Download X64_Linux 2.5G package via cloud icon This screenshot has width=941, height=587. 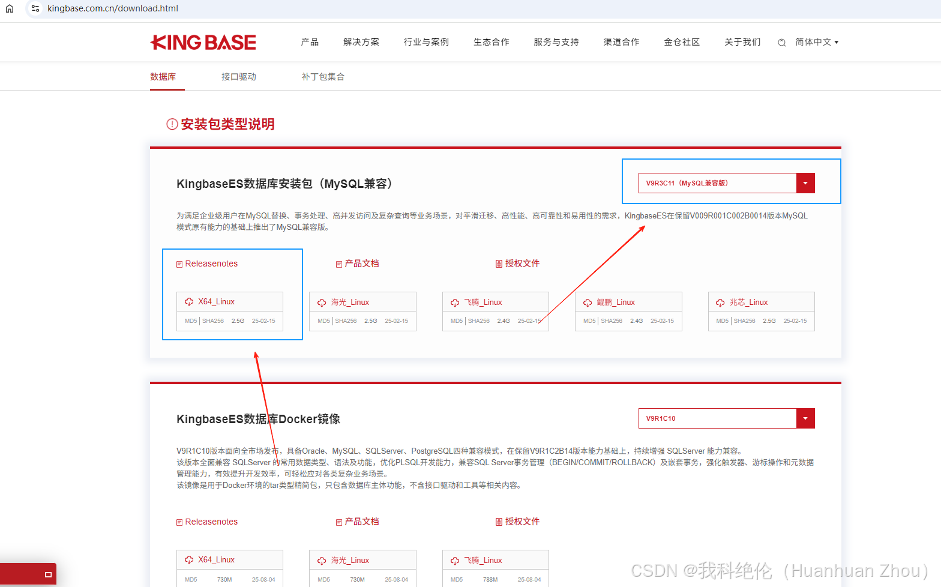click(x=189, y=302)
